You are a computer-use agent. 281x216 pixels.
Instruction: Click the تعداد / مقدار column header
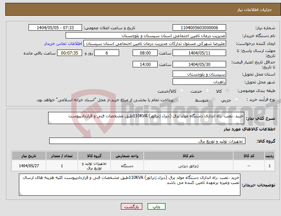pos(62,156)
